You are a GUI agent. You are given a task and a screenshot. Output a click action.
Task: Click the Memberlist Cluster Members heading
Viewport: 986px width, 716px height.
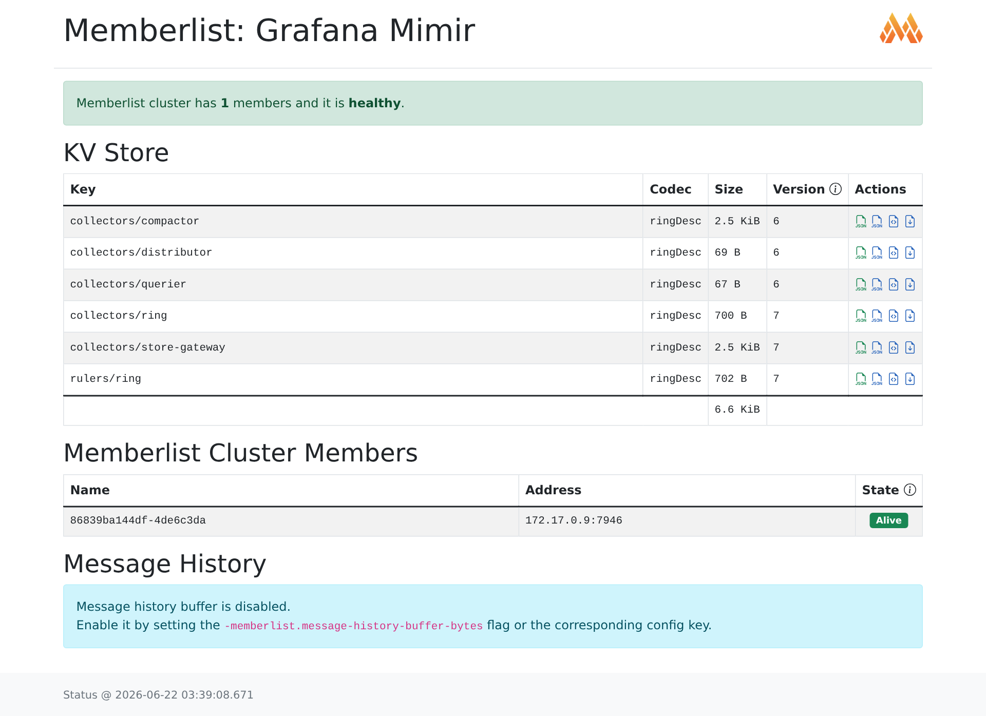[240, 453]
